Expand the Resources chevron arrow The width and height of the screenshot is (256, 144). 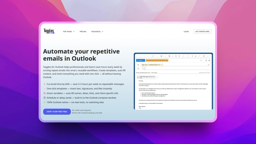tap(103, 32)
